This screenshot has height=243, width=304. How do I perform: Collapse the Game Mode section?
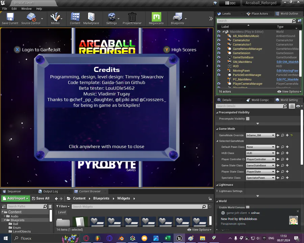pyautogui.click(x=217, y=129)
